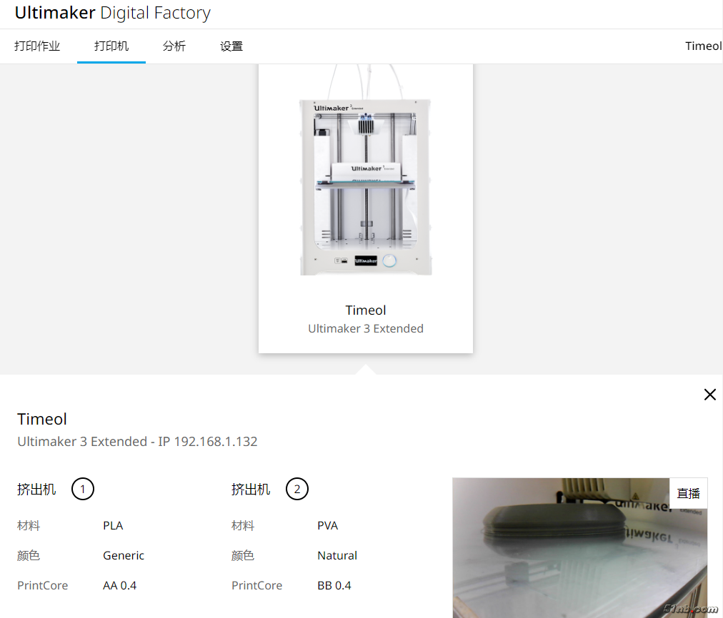This screenshot has width=723, height=618.
Task: Close the printer details panel
Action: [709, 395]
